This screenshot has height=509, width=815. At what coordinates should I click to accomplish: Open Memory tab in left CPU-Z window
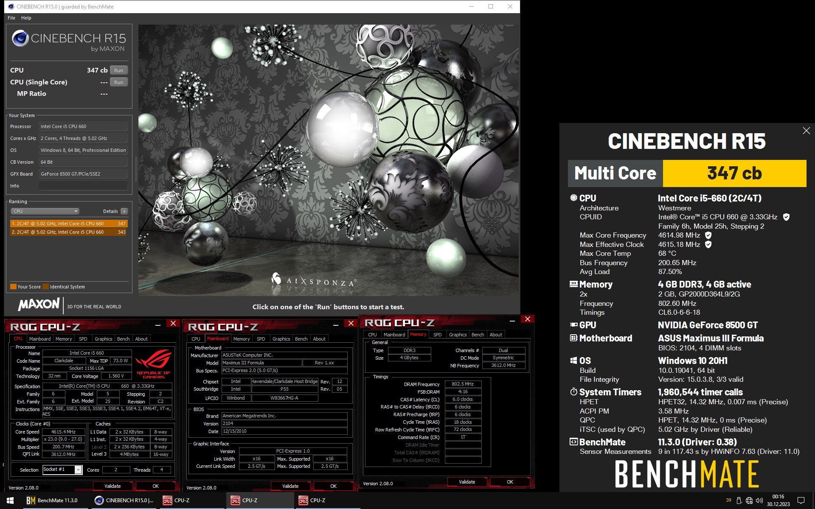tap(64, 339)
